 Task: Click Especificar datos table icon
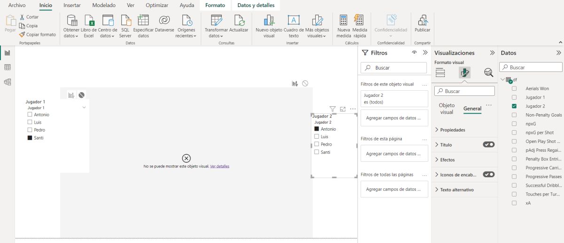pyautogui.click(x=143, y=20)
